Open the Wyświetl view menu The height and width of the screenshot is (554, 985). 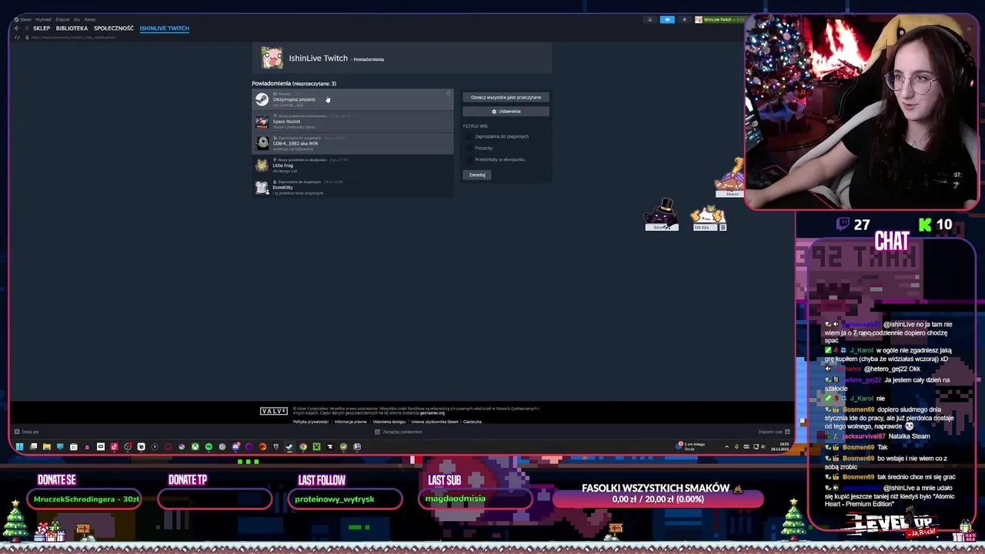click(43, 19)
